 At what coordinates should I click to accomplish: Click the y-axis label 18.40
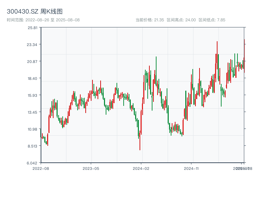[33, 78]
